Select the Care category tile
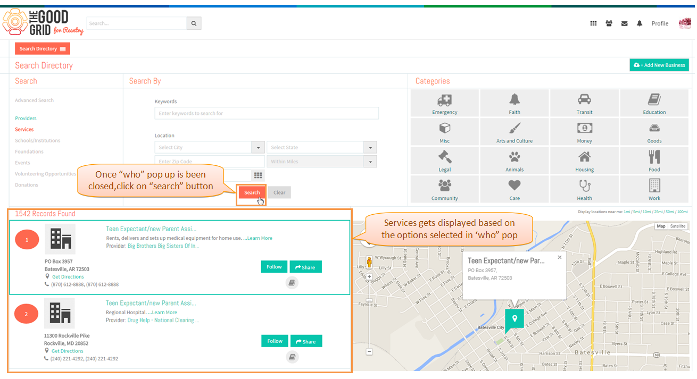The image size is (697, 379). click(x=515, y=189)
